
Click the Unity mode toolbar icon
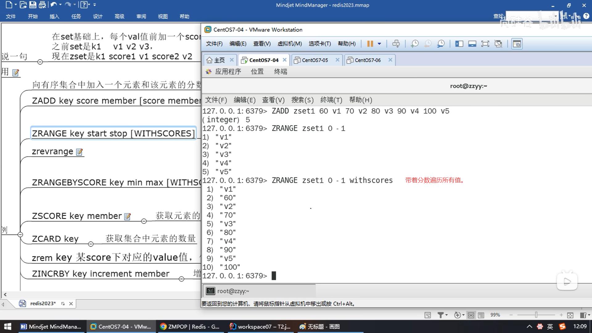498,44
